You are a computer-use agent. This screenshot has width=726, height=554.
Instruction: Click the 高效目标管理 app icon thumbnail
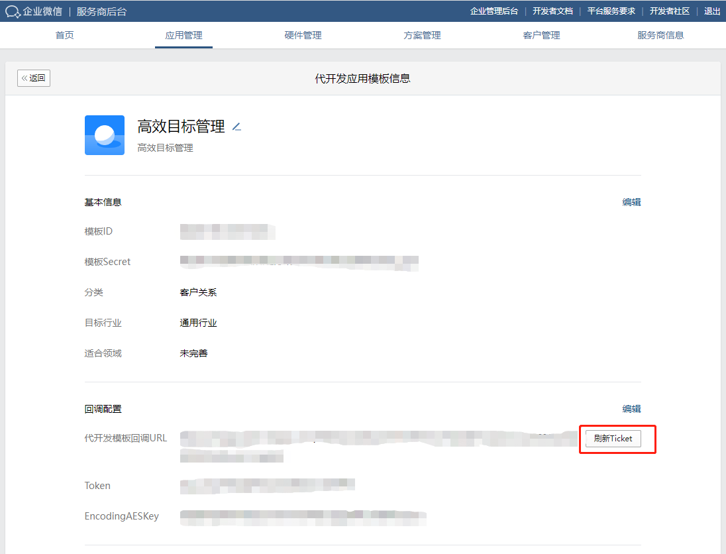[x=103, y=135]
